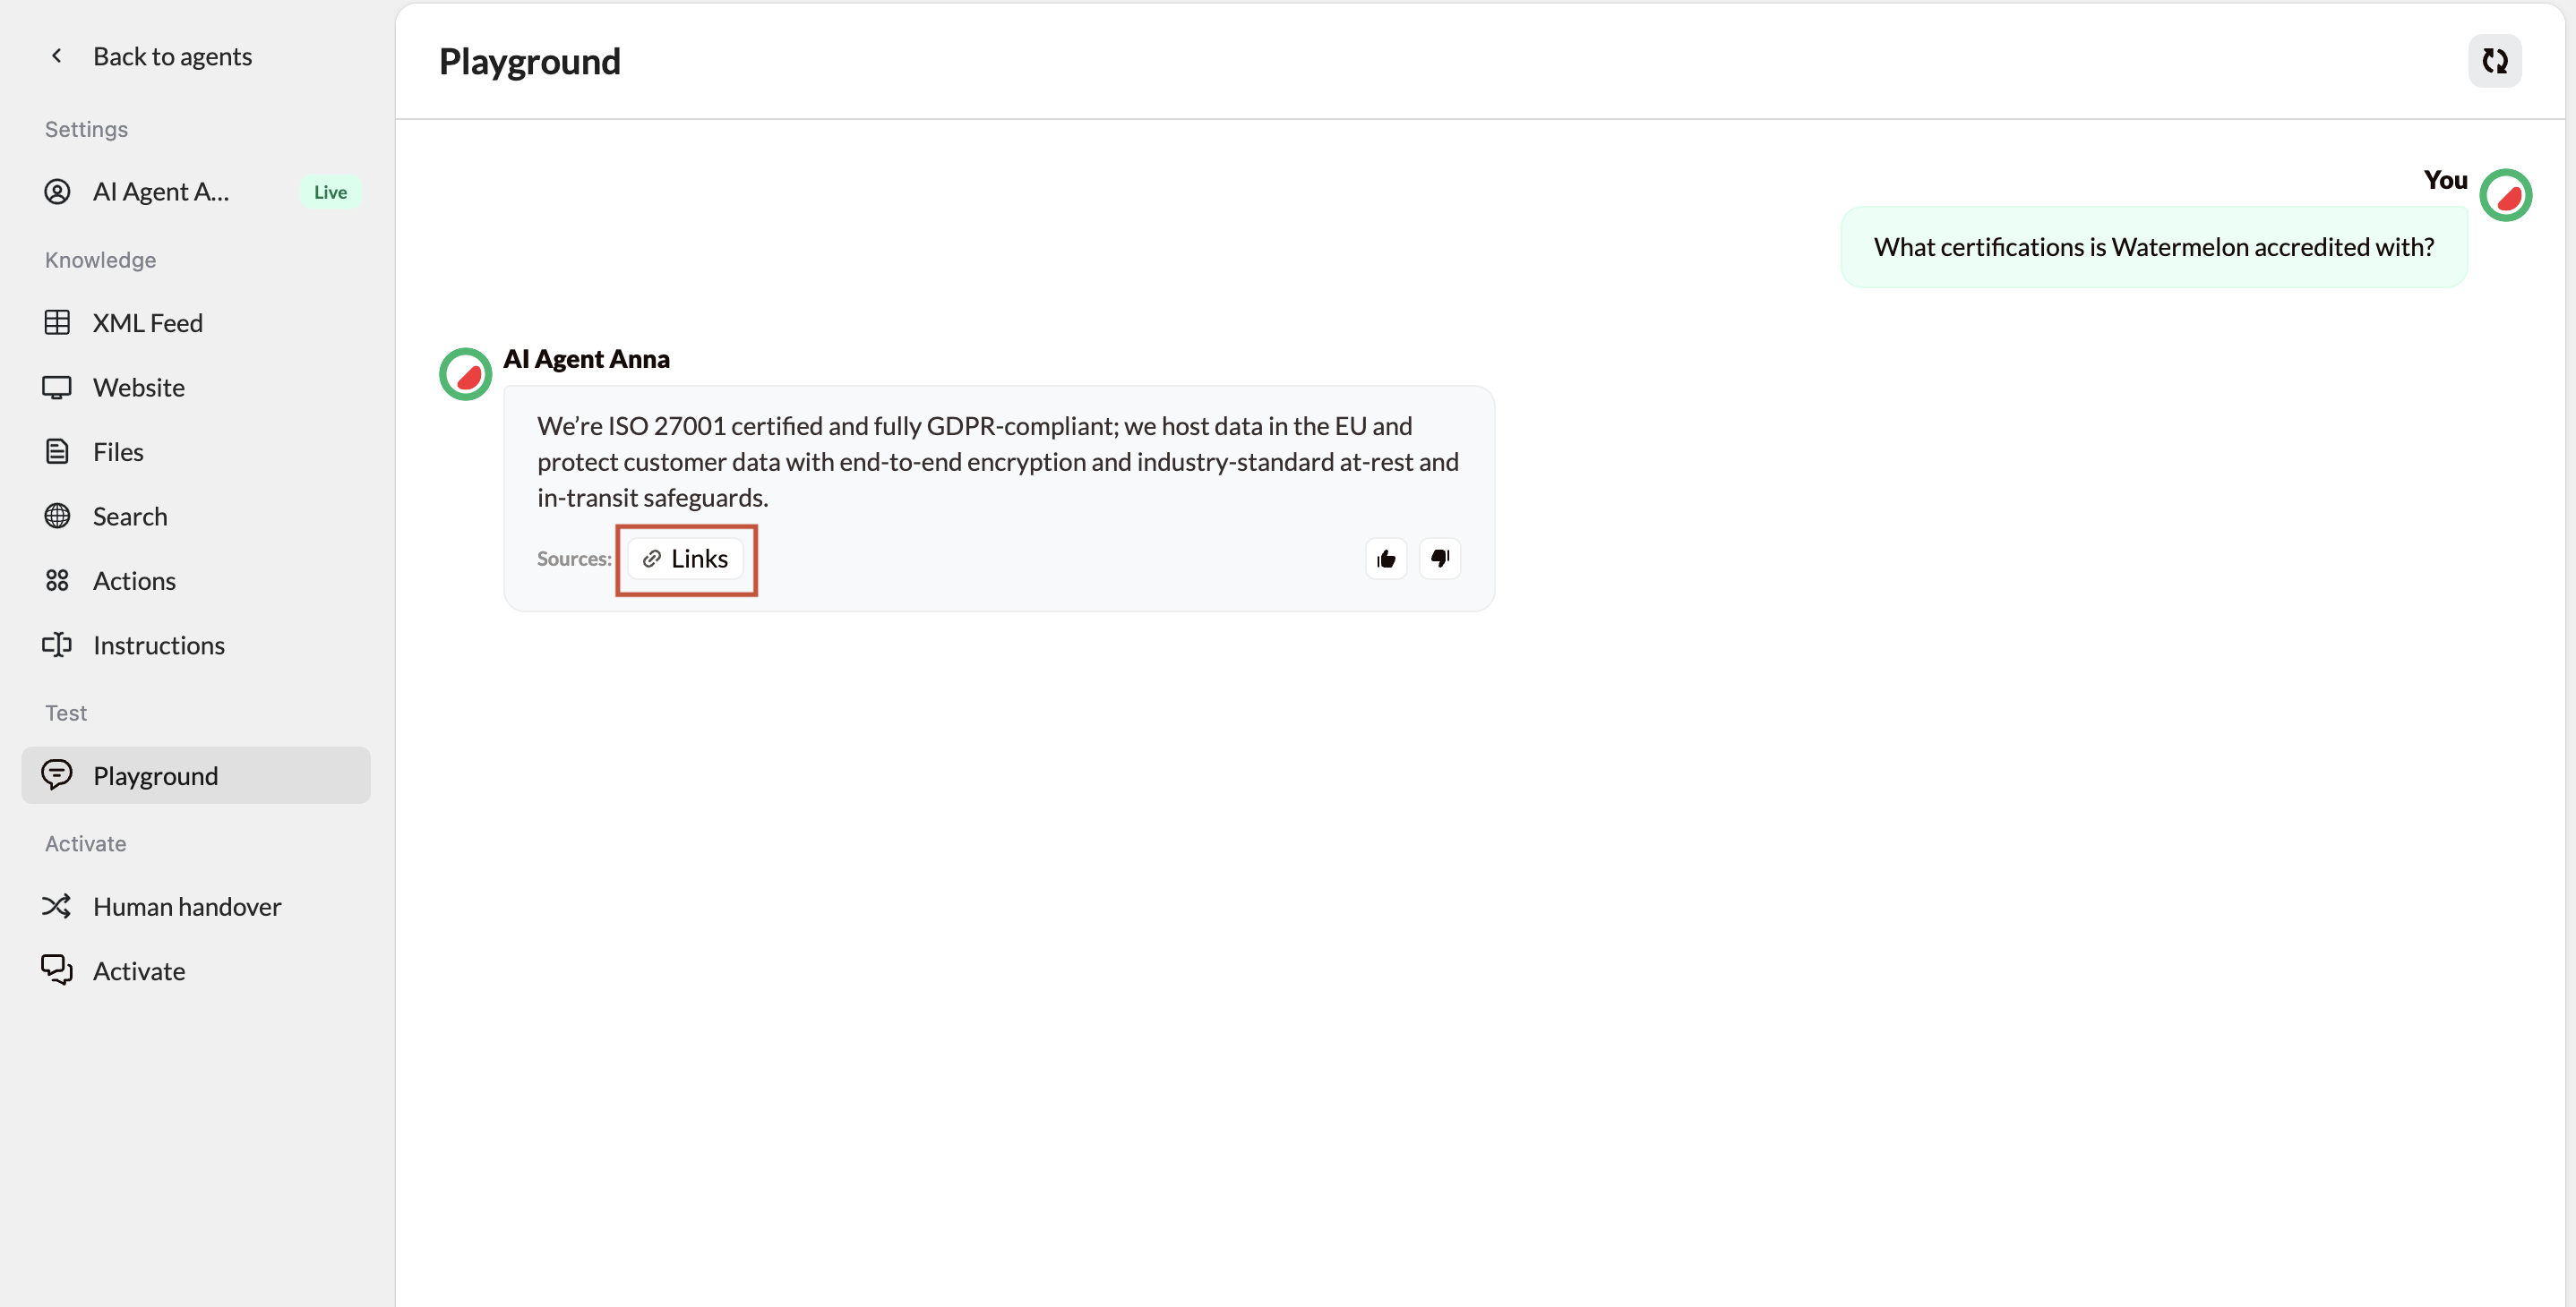The width and height of the screenshot is (2576, 1307).
Task: Click the Live status badge
Action: (x=330, y=192)
